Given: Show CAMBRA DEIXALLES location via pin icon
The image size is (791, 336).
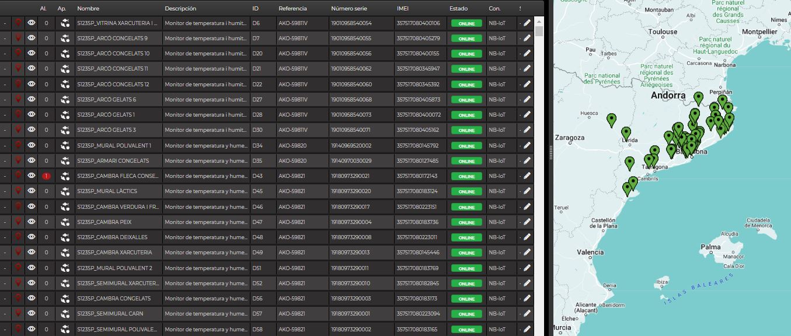Looking at the screenshot, I should pyautogui.click(x=18, y=237).
